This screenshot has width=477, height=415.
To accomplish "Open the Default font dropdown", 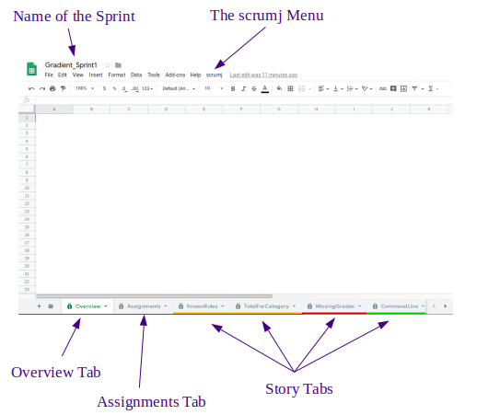I will (x=179, y=88).
